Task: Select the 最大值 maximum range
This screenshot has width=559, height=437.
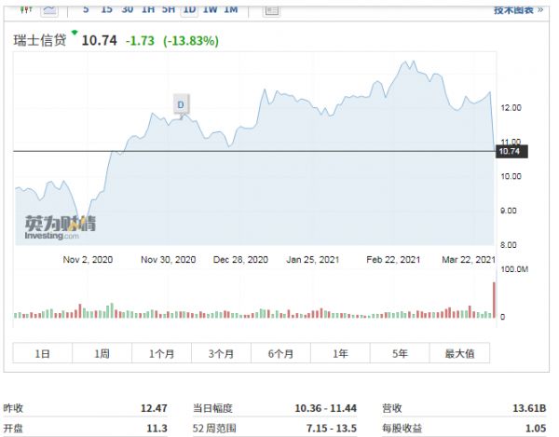Action: (459, 353)
